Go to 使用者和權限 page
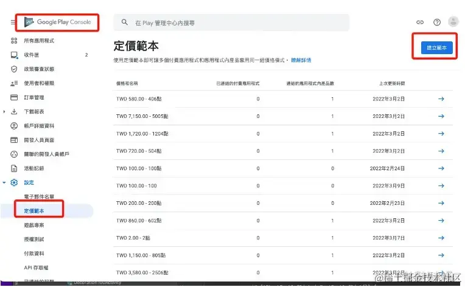The width and height of the screenshot is (465, 287). click(39, 83)
